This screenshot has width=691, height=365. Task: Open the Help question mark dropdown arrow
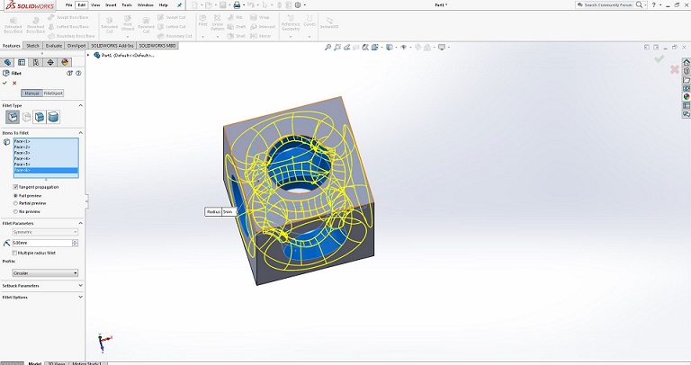(660, 5)
